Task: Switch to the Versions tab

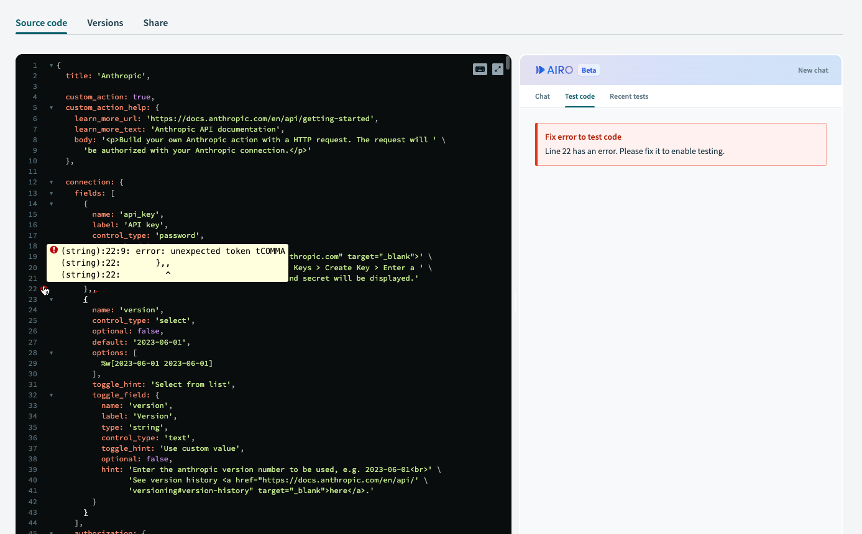Action: point(105,23)
